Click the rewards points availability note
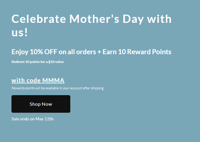The image size is (200, 142). coord(57,88)
